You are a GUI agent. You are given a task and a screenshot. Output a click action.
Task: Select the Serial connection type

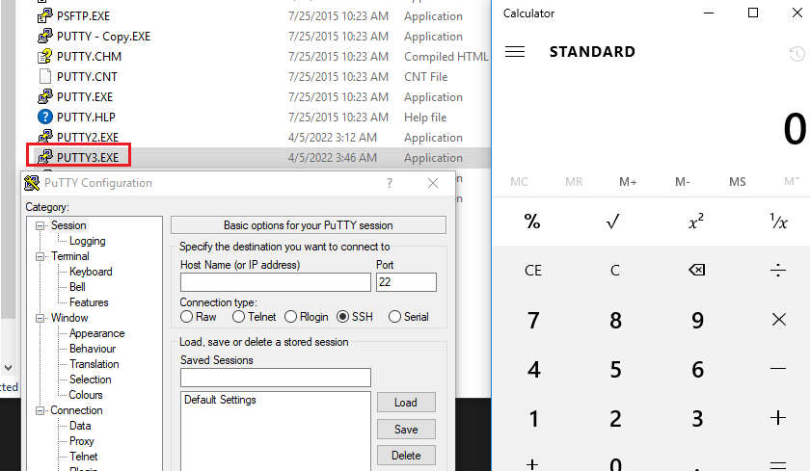[394, 317]
